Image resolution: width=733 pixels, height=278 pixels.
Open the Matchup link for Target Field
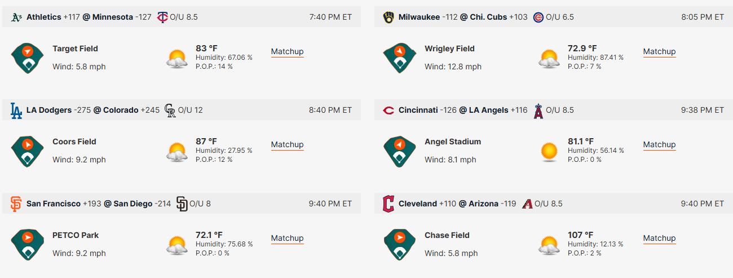[x=287, y=52]
